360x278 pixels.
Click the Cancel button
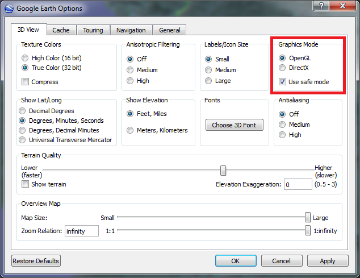282,261
